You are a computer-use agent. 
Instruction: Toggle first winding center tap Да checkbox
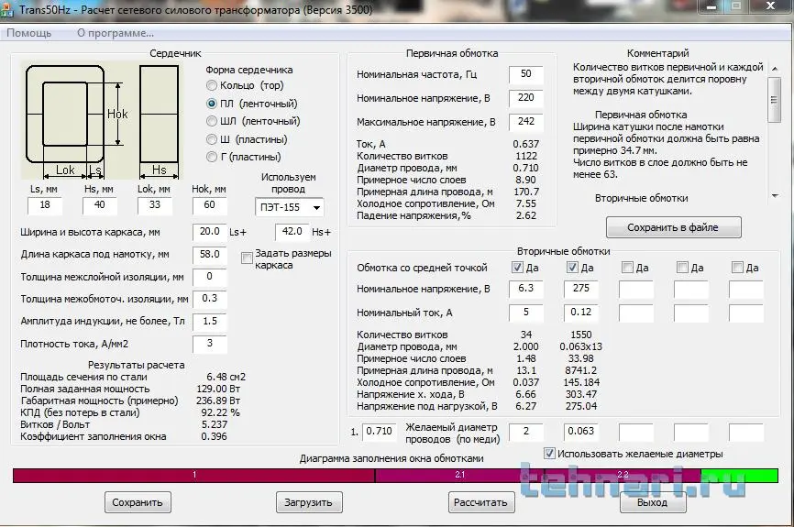(x=517, y=268)
